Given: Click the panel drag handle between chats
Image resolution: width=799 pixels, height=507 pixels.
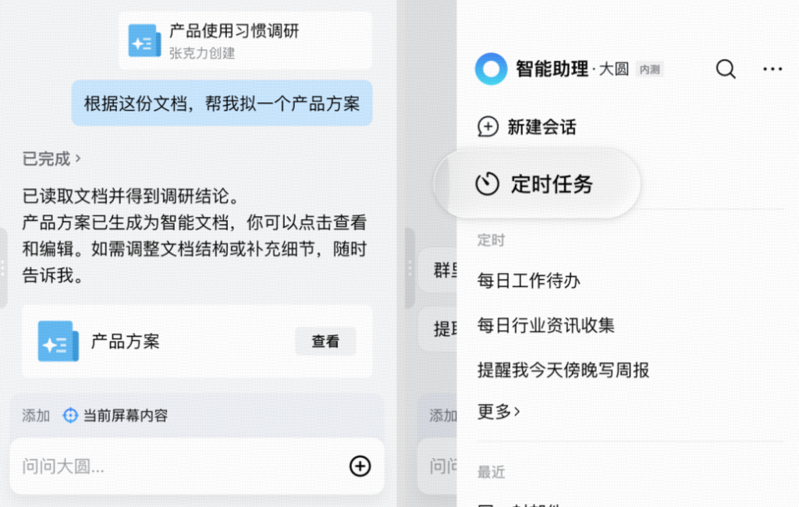Looking at the screenshot, I should [x=410, y=268].
